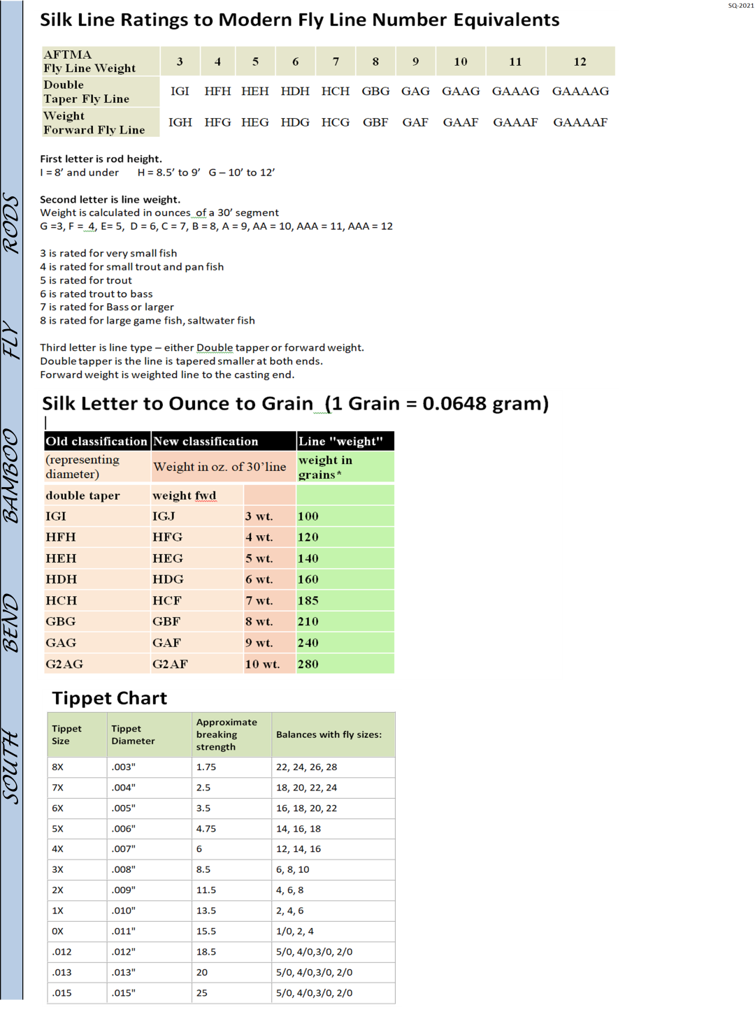Click 'I = 8' and under' rod height text
The height and width of the screenshot is (1014, 755).
[80, 173]
